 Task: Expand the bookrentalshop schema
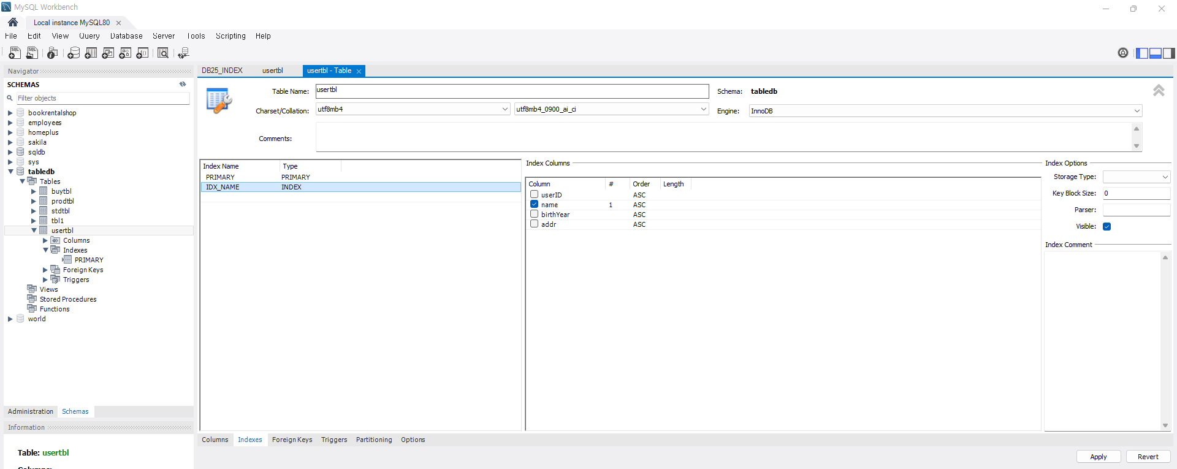10,113
